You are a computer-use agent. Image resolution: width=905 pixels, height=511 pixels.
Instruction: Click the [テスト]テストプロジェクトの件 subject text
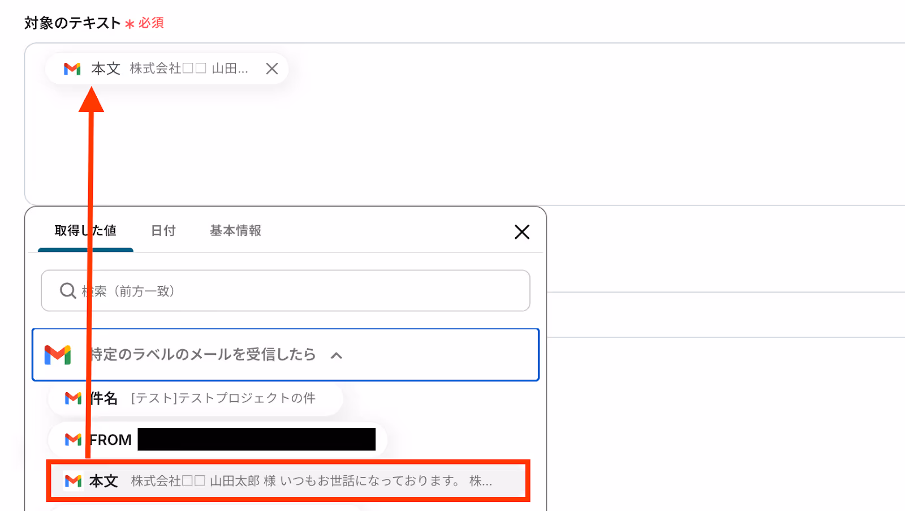(223, 398)
